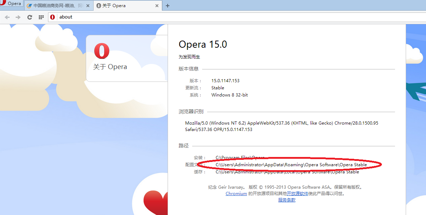Click the red Opera logo above 关于 Opera

[102, 51]
